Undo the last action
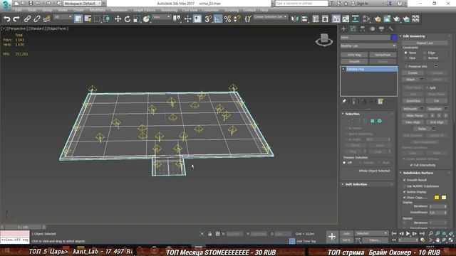456x256 pixels. (x=6, y=19)
